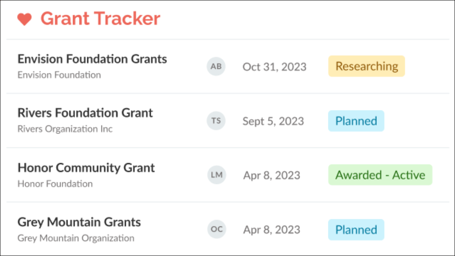Open the OC avatar on Grey Mountain Grants
Screen dimensions: 455x256
click(216, 229)
